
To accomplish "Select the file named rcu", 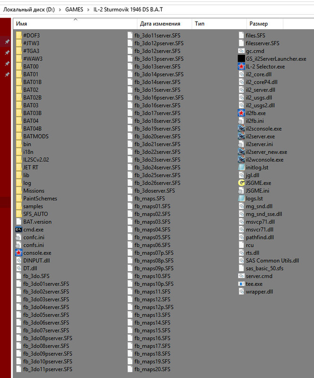I will (x=250, y=245).
